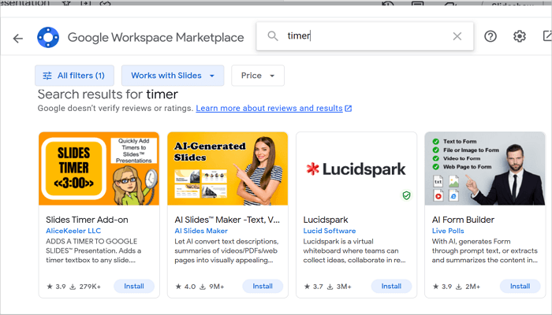This screenshot has height=315, width=552.
Task: Open the AI Form Builder thumbnail
Action: tap(485, 169)
